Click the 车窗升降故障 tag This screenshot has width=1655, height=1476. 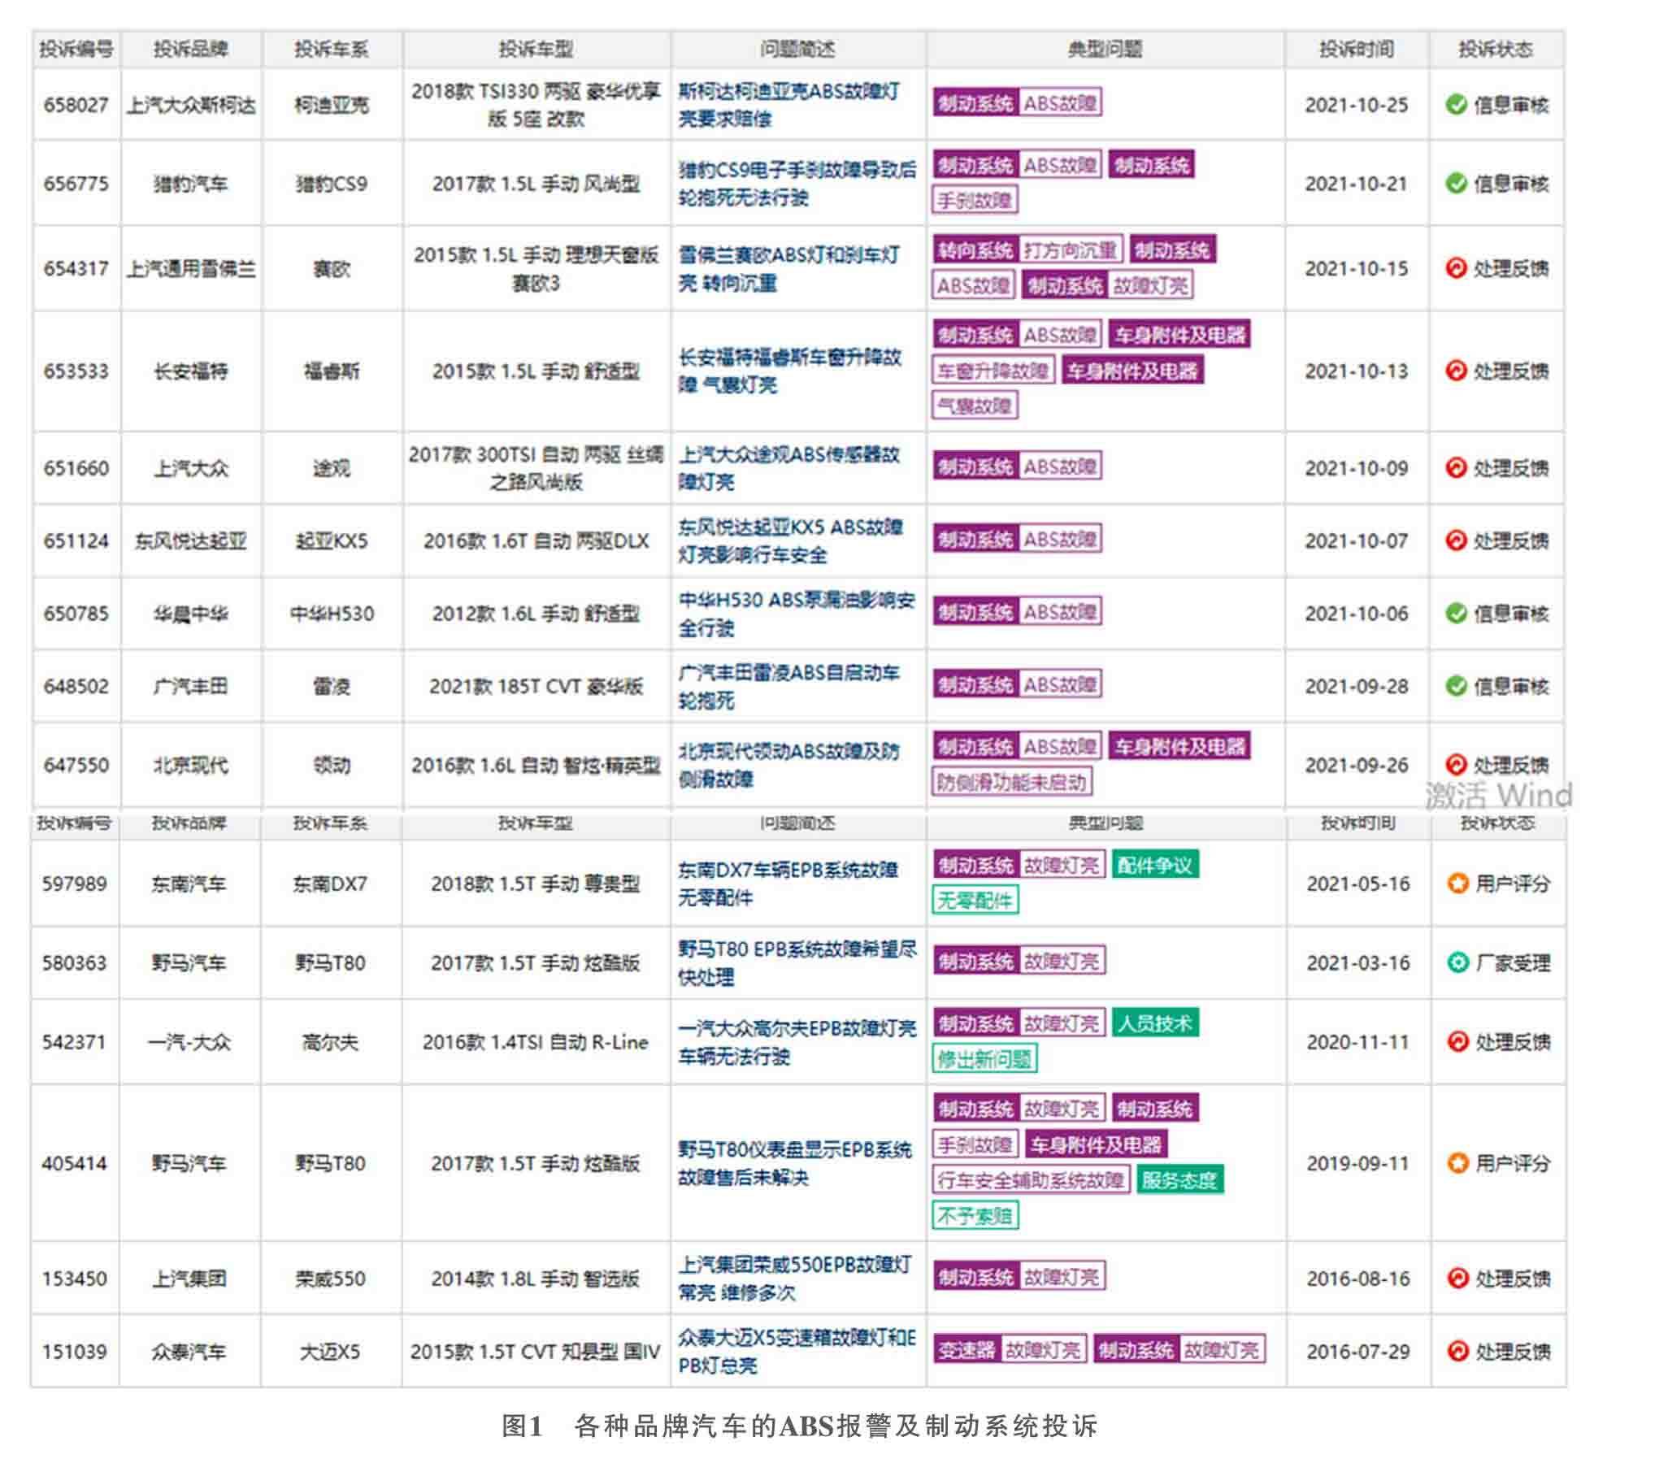tap(993, 371)
